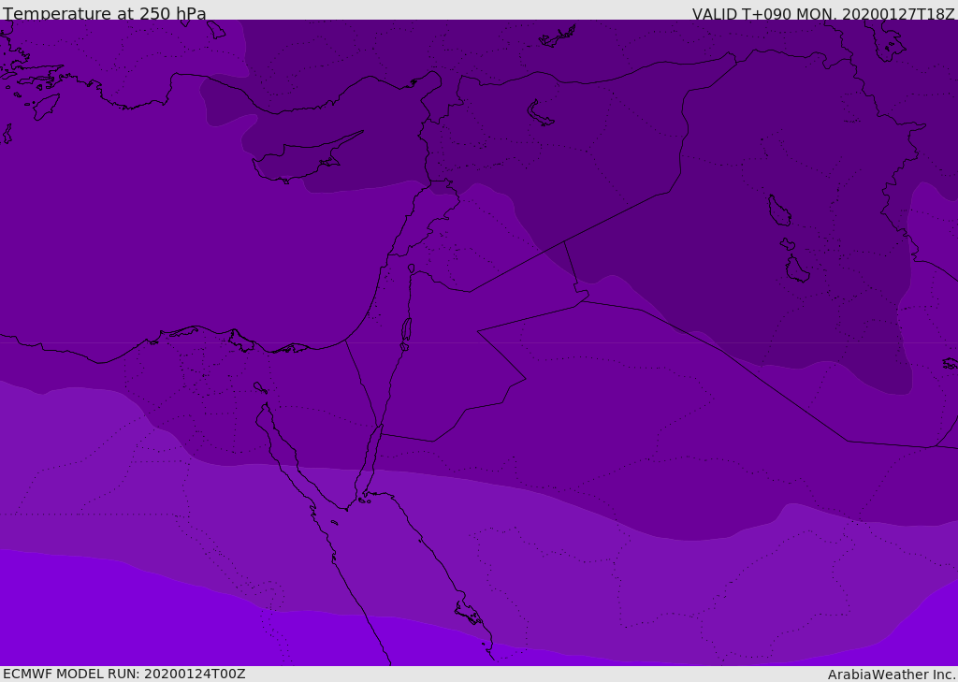Click the 'ECMWF MODEL RUN: 20200124T00Z' text
This screenshot has width=958, height=682.
pos(124,674)
